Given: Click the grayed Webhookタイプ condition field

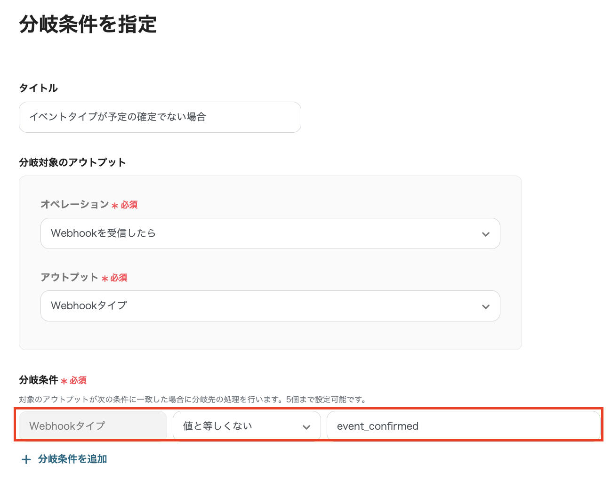Looking at the screenshot, I should pos(92,425).
